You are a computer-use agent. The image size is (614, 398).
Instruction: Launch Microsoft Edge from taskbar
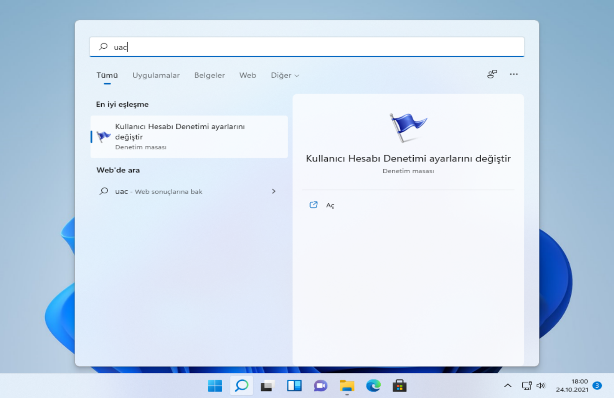[x=373, y=386]
